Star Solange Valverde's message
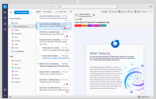 (x=70, y=44)
